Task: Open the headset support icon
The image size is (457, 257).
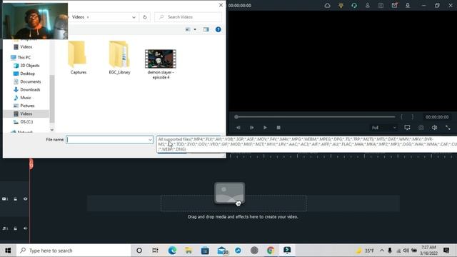Action: pyautogui.click(x=354, y=6)
